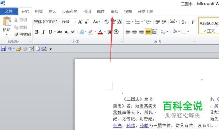Switch to the 格式 ribbon tab

[x=39, y=11]
